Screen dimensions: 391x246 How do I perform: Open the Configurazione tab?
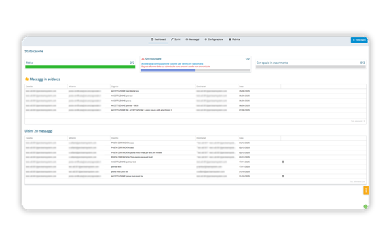[214, 39]
